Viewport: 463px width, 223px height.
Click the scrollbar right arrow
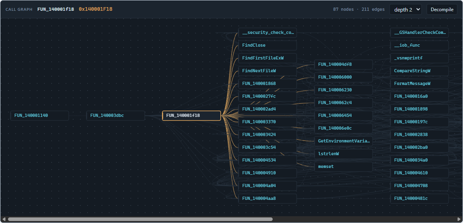[459, 219]
